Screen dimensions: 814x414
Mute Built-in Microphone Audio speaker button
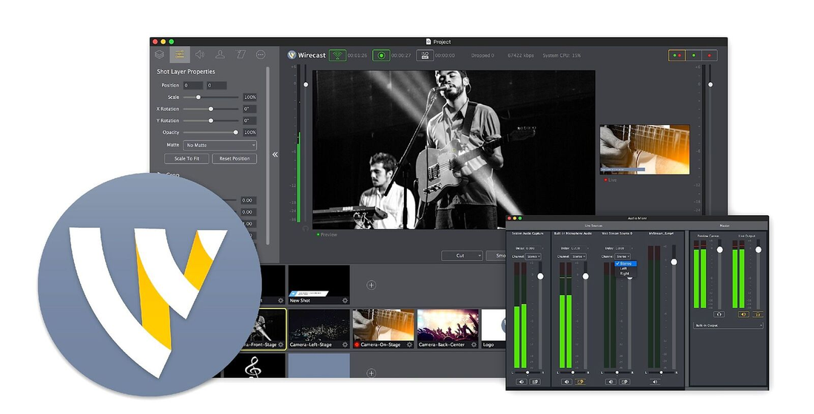567,381
